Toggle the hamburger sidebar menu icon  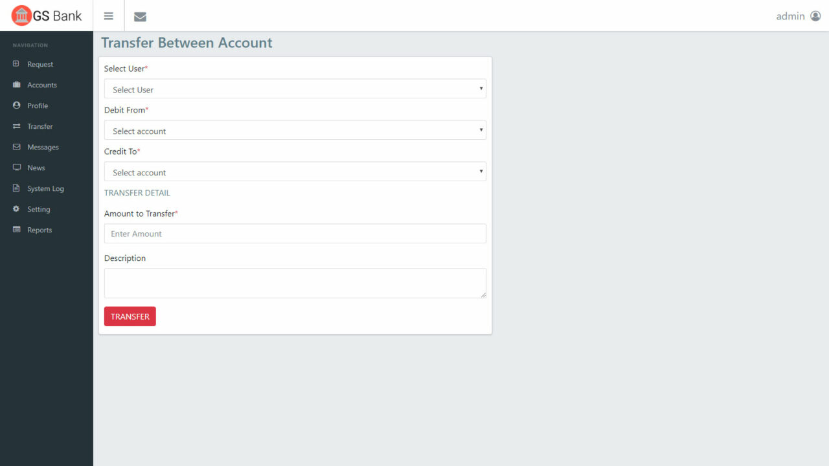(109, 16)
